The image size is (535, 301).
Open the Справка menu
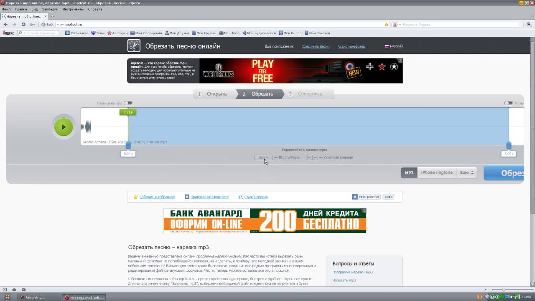[95, 9]
